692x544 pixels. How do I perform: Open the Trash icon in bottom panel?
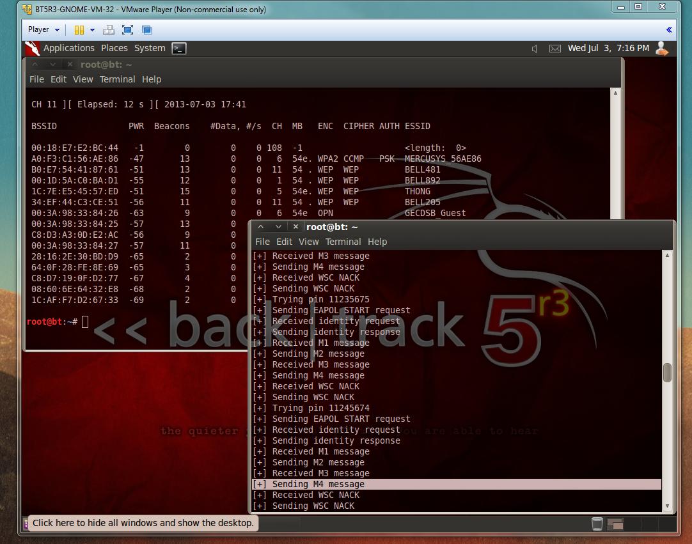(597, 524)
